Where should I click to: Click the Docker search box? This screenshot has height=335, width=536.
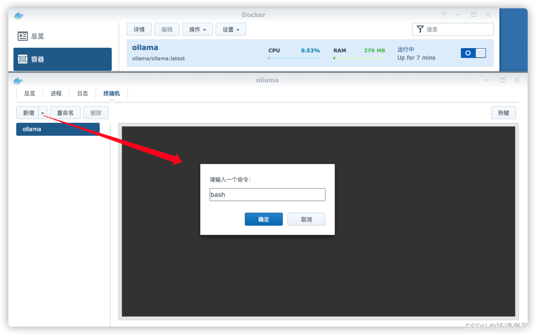tap(453, 29)
